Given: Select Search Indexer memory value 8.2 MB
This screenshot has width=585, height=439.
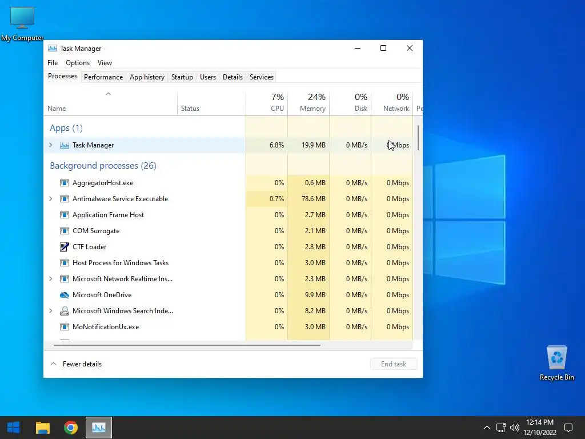Looking at the screenshot, I should [x=315, y=311].
